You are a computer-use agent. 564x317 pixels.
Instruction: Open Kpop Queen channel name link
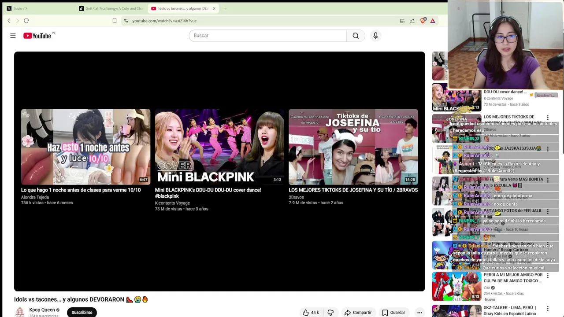(42, 310)
